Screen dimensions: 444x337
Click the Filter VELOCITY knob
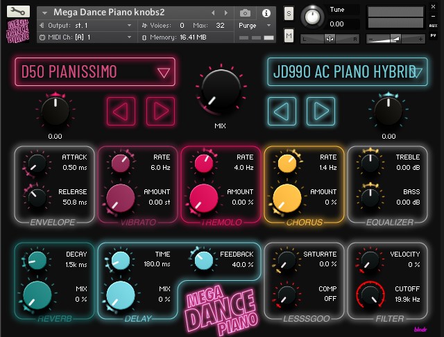click(x=370, y=260)
